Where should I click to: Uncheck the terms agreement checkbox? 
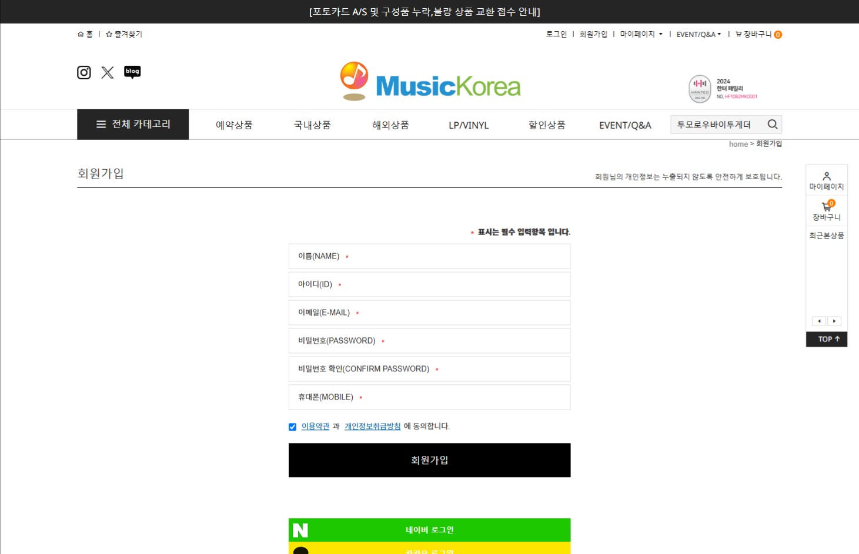(x=292, y=427)
